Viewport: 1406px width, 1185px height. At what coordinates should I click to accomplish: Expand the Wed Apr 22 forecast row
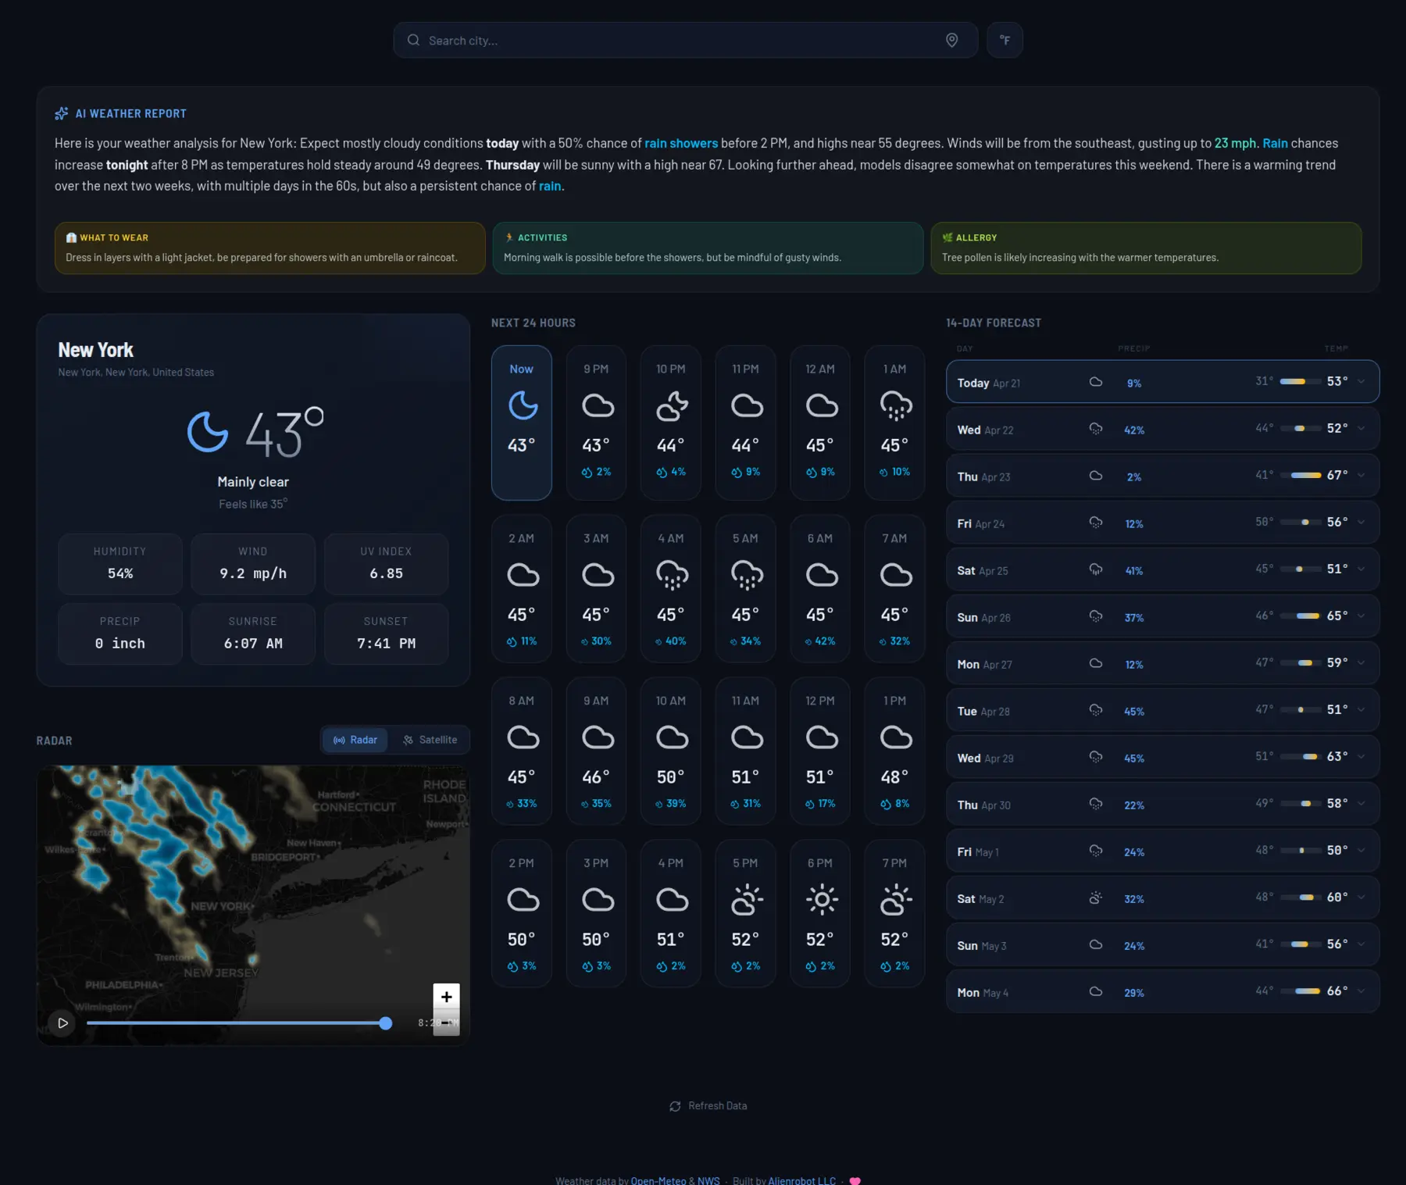1162,429
